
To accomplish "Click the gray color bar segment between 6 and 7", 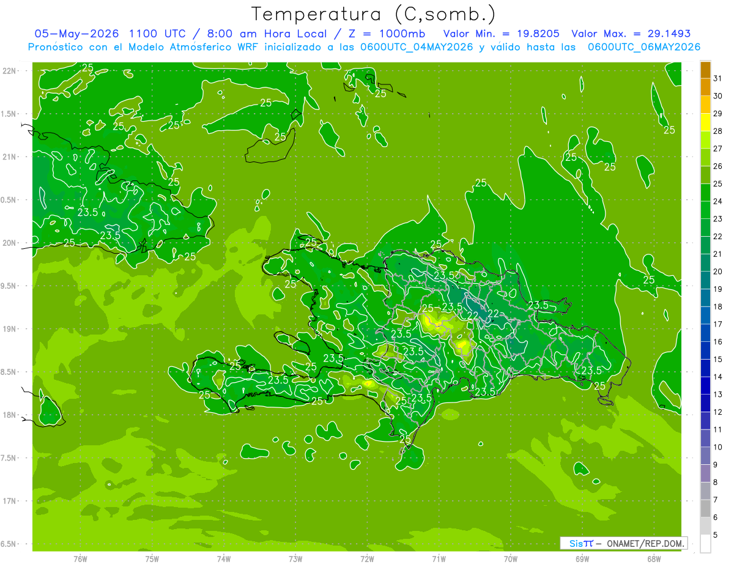I will [x=705, y=509].
